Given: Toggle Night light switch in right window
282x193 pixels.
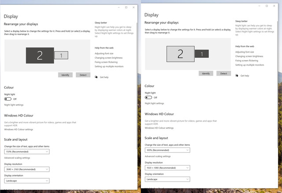Looking at the screenshot, I should (x=148, y=98).
